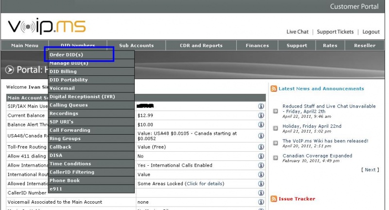Click arrow icon beside the Holiday, Friday April 22nd item

pos(275,128)
